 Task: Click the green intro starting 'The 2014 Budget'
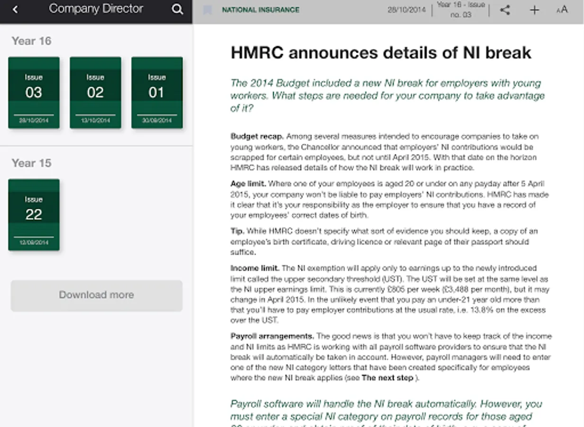coord(388,96)
